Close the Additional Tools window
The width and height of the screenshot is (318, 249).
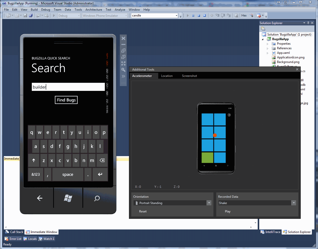click(297, 69)
